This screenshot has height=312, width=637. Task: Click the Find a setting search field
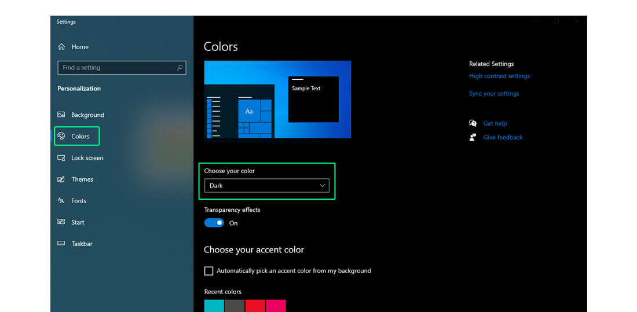coord(122,68)
